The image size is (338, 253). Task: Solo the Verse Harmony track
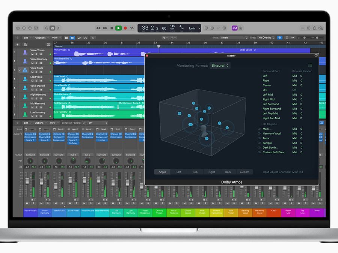tap(36, 63)
